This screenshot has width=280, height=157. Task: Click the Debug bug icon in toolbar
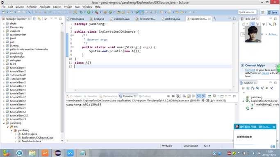(81, 12)
